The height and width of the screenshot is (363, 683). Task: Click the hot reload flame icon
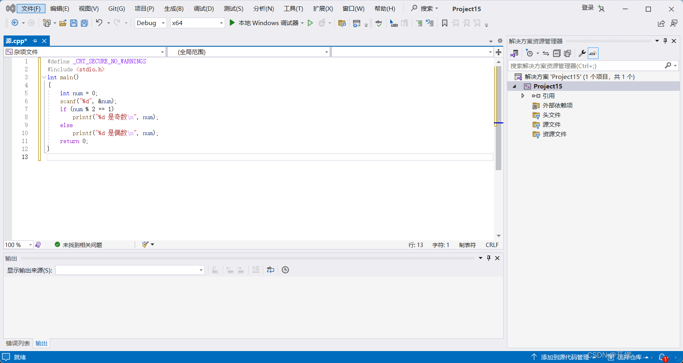(322, 23)
